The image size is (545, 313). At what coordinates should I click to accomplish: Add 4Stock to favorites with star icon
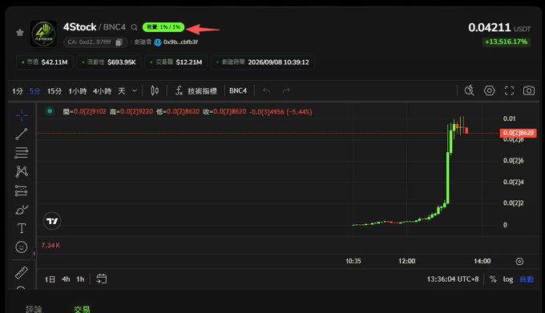20,33
